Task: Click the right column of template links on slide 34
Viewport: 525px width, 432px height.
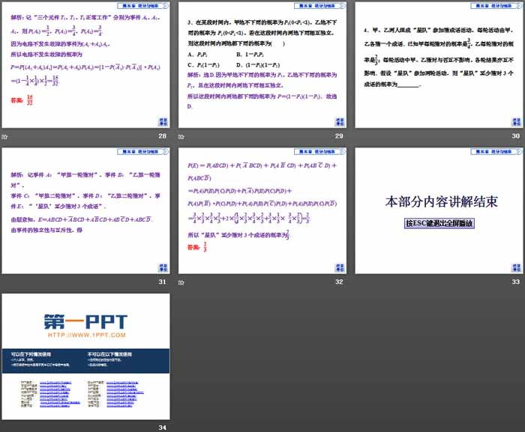Action: pos(115,394)
